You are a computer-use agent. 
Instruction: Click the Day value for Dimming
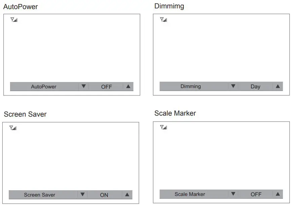coord(255,86)
